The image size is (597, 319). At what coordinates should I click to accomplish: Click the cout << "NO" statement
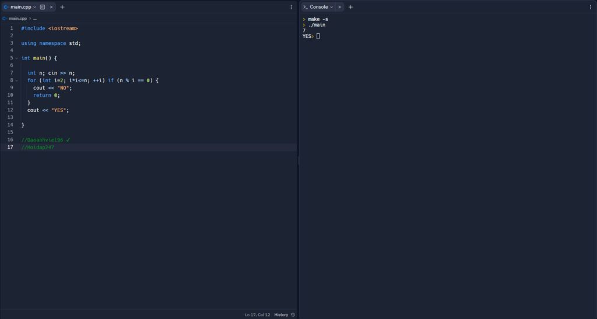click(x=52, y=87)
